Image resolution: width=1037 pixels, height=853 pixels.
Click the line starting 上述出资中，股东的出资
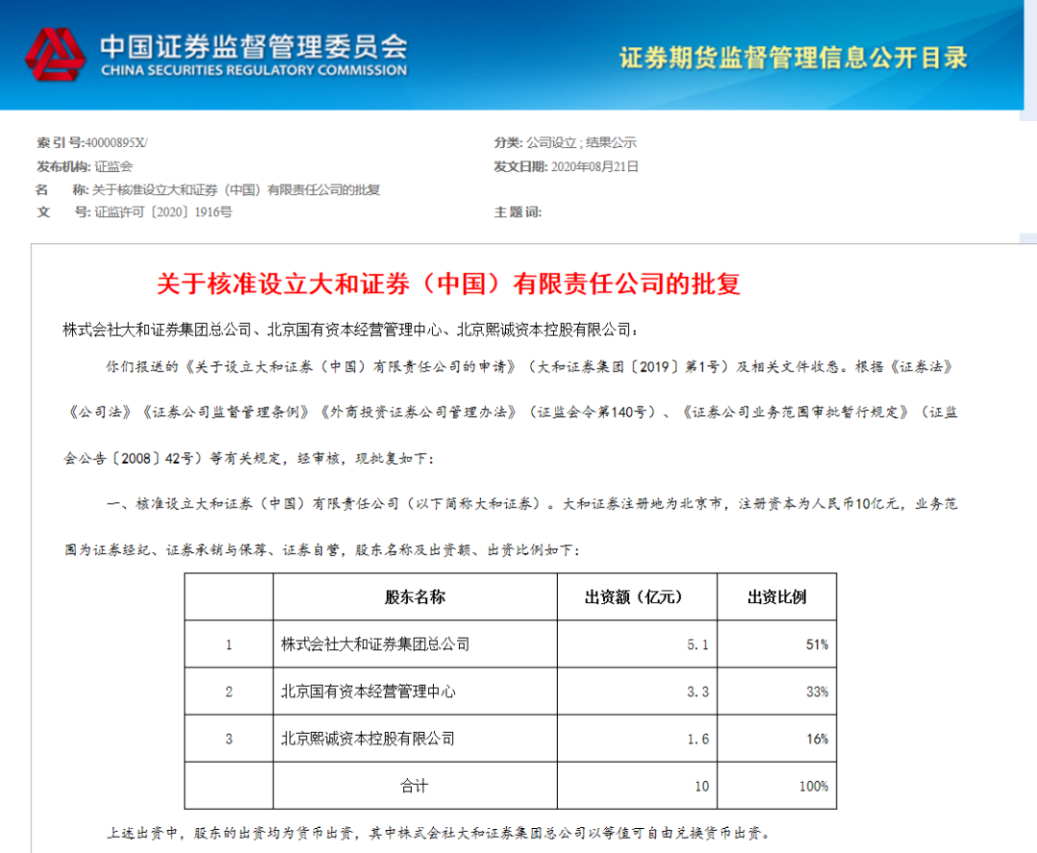pyautogui.click(x=440, y=833)
